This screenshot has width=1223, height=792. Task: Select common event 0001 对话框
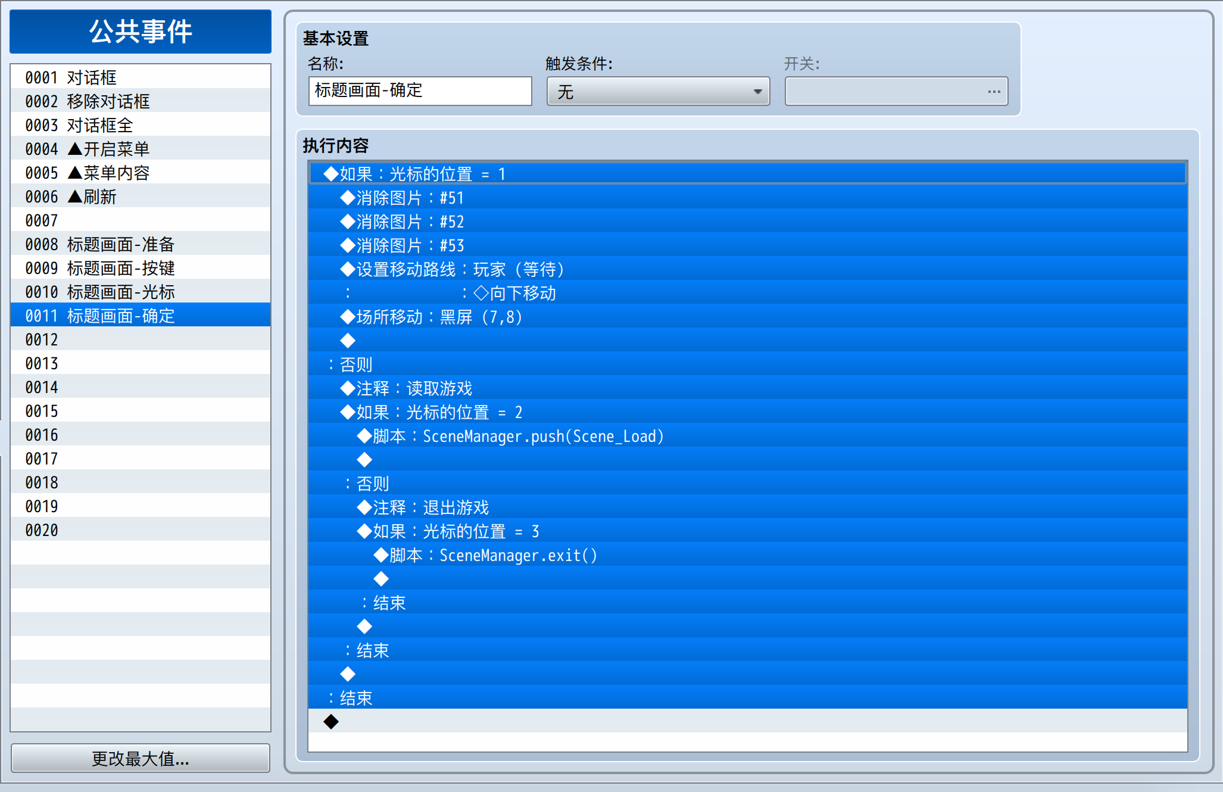[141, 77]
